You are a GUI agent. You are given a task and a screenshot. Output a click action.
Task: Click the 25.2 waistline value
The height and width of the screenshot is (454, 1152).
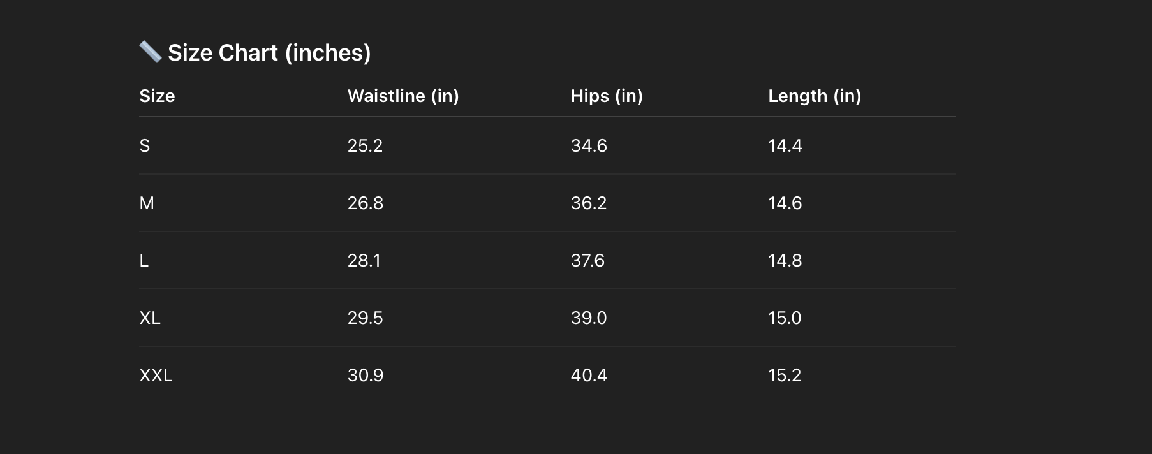tap(365, 146)
